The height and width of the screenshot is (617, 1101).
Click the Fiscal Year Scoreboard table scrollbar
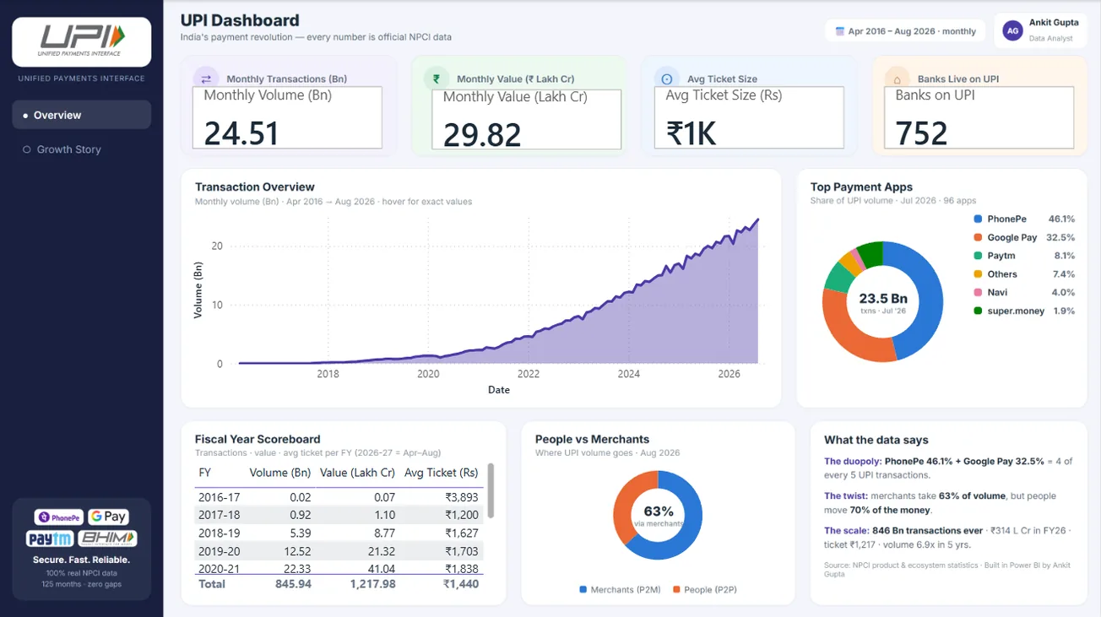(491, 490)
